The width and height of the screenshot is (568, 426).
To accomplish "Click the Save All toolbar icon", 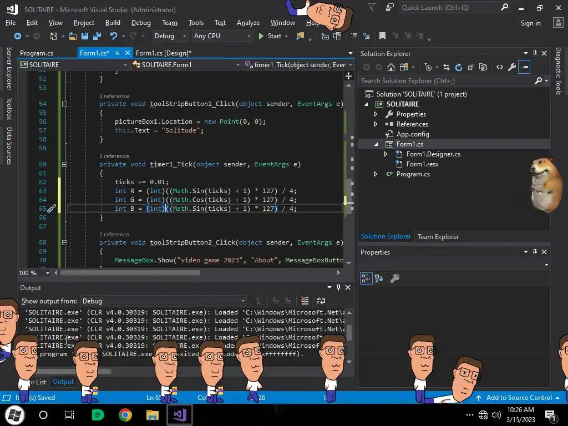I will pos(97,36).
